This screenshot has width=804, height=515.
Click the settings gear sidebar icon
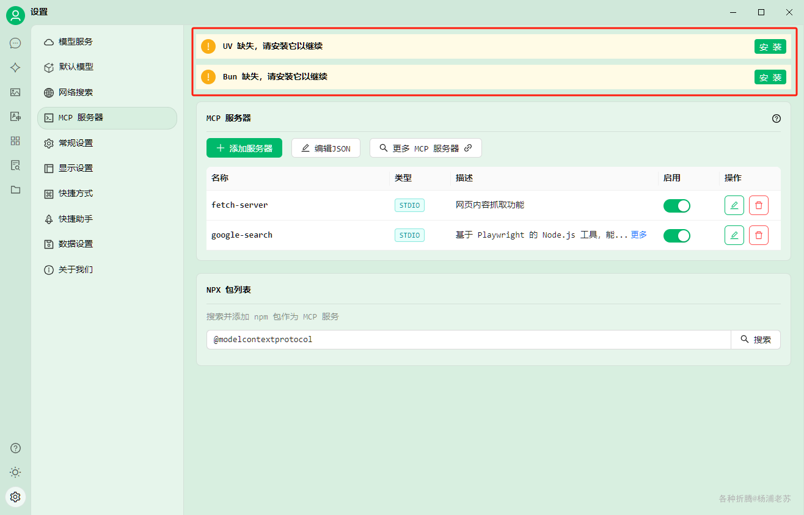point(15,497)
